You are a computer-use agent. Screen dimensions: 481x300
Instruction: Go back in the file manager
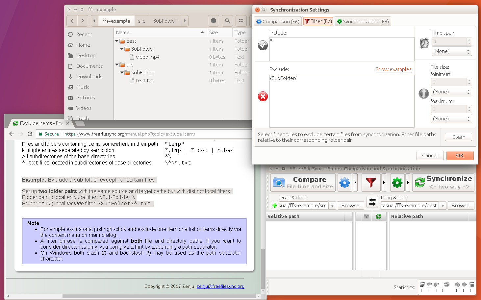pos(72,21)
